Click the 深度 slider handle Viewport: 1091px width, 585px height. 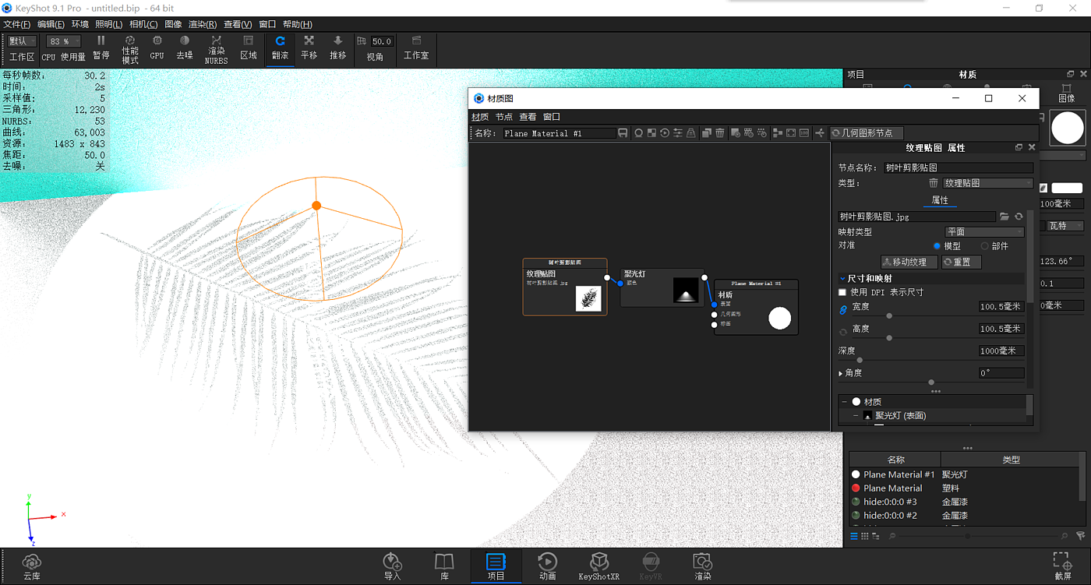(x=860, y=360)
